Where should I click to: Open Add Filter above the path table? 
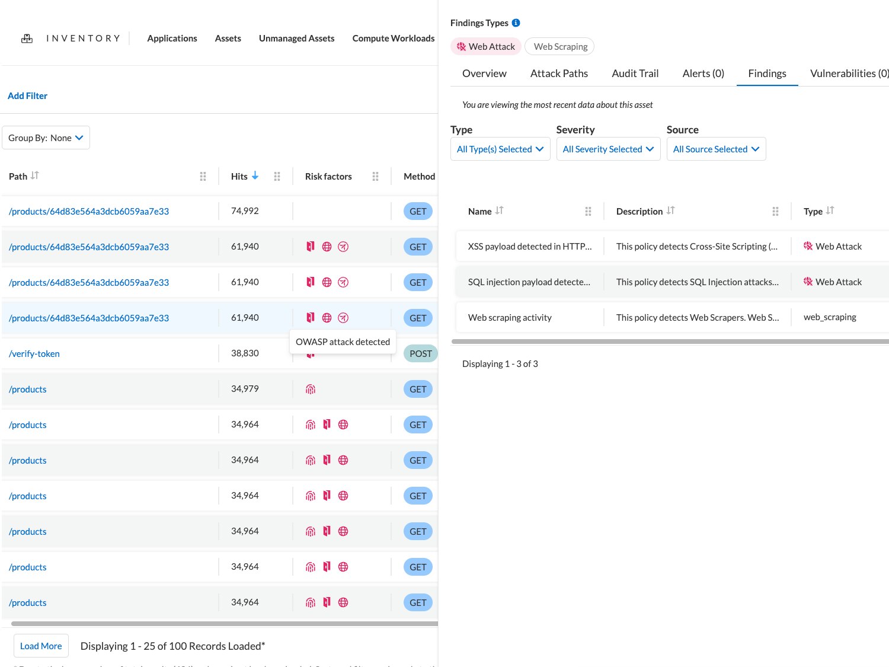click(x=27, y=95)
